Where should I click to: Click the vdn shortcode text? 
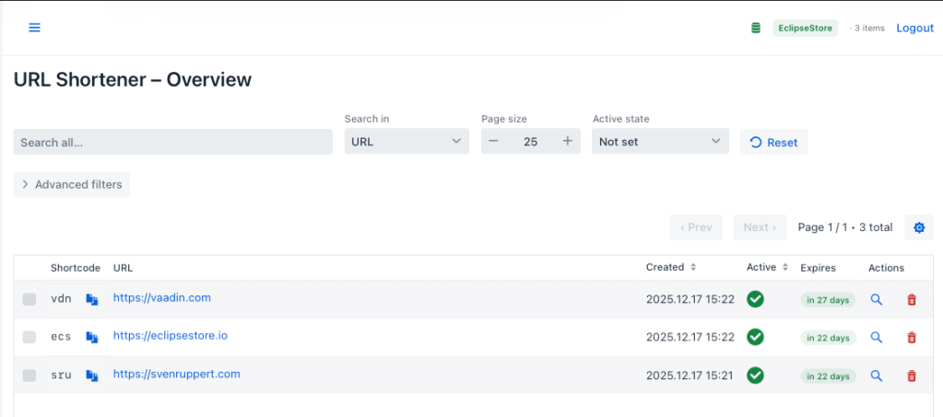click(61, 298)
